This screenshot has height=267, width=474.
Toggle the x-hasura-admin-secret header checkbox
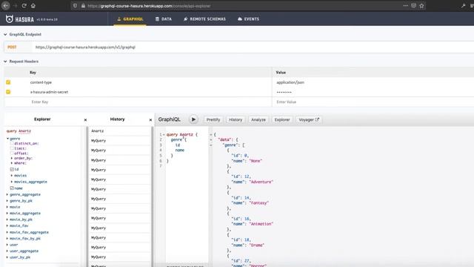(x=8, y=92)
